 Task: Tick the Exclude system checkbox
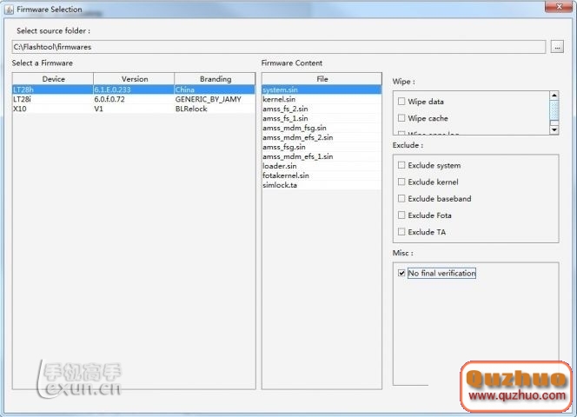click(401, 165)
